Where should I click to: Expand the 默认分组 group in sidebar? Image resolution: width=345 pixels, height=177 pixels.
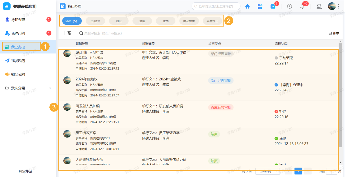[x=50, y=88]
